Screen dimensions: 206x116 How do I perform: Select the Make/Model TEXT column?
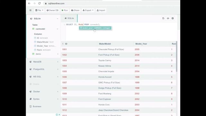44,42
